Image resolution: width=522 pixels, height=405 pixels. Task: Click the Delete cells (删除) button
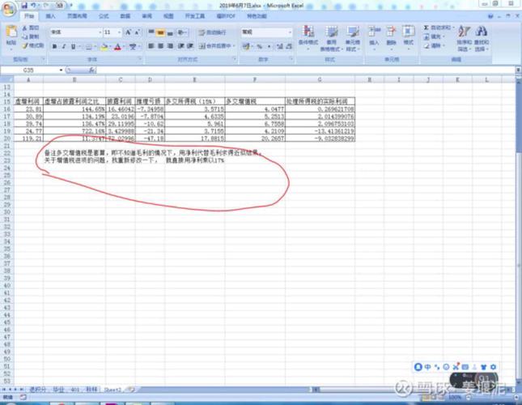391,37
